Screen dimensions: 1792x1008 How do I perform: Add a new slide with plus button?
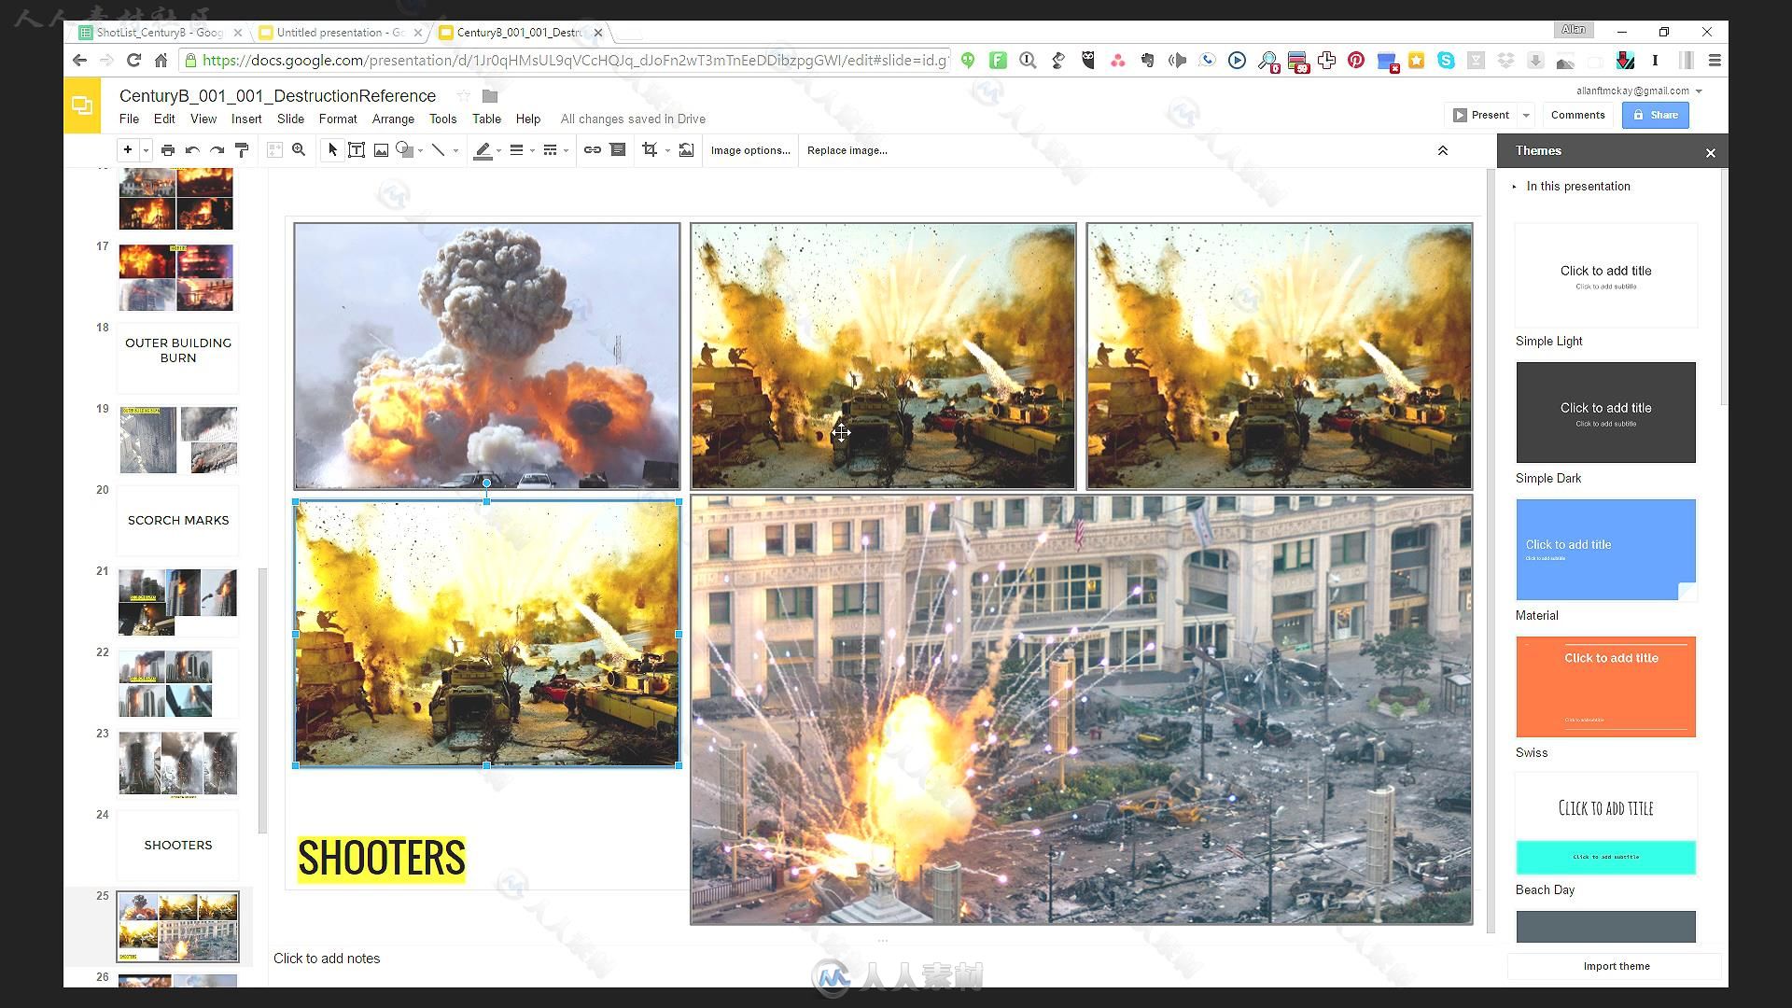128,150
